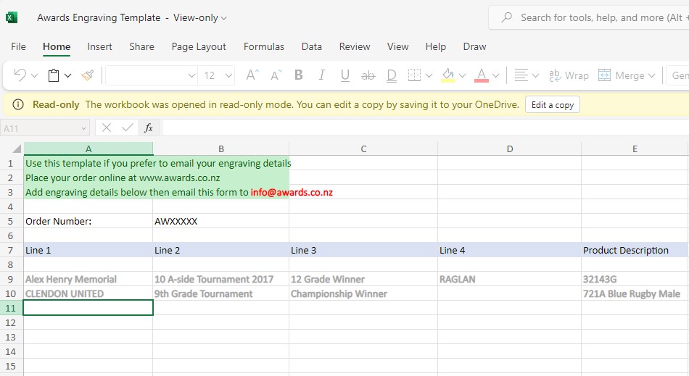
Task: Click the info@awards.co.nz email text
Action: tap(292, 192)
